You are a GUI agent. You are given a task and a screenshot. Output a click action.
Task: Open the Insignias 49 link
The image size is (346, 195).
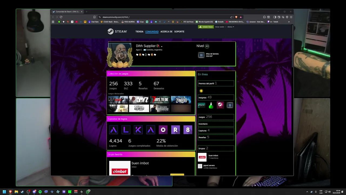(216, 97)
